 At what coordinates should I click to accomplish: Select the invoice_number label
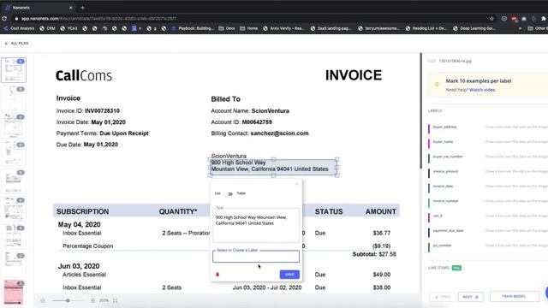tap(445, 201)
